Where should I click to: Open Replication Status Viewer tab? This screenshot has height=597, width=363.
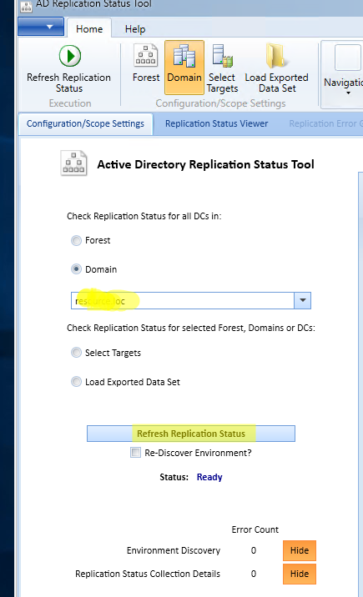pos(217,123)
